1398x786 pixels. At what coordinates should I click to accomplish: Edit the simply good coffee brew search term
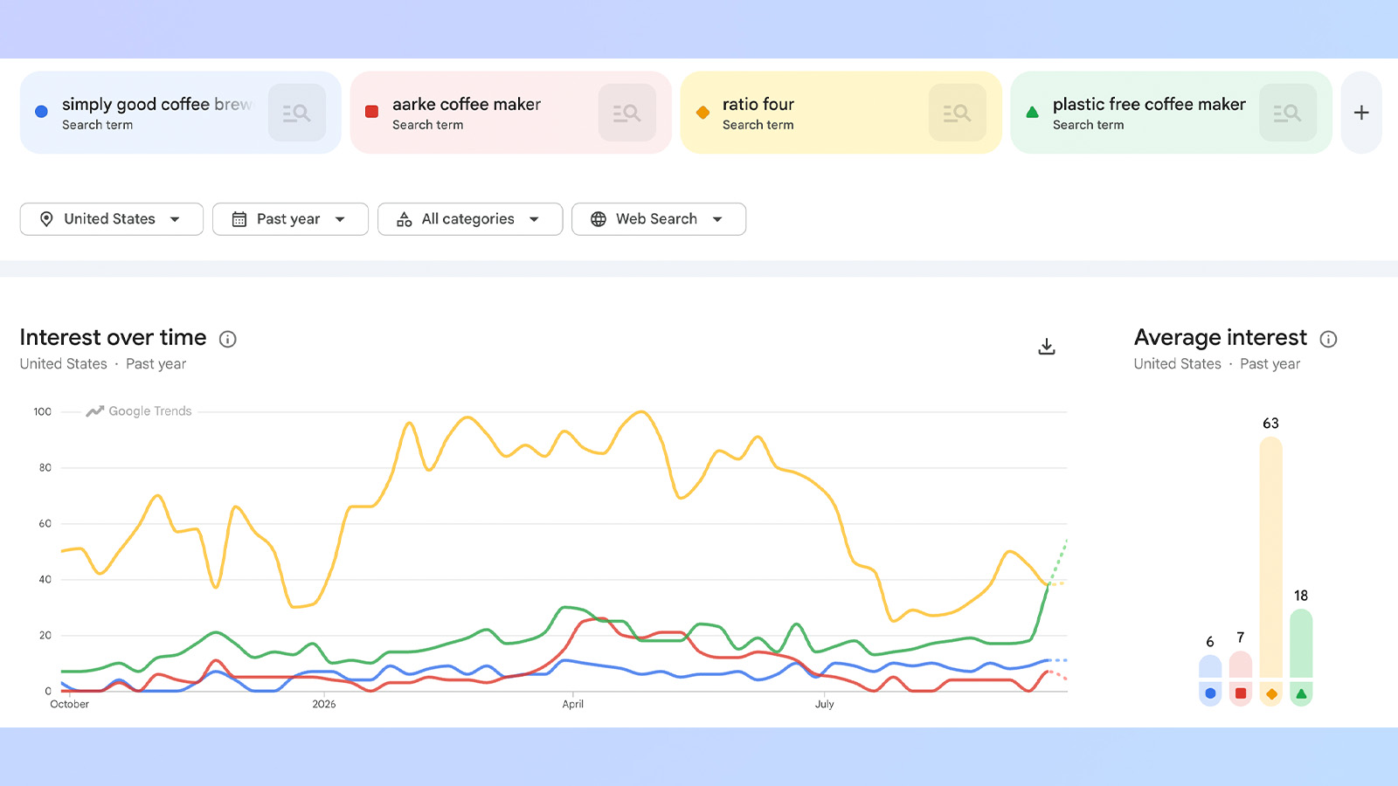[x=157, y=104]
